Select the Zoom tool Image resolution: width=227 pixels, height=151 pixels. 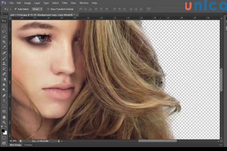pos(4,122)
